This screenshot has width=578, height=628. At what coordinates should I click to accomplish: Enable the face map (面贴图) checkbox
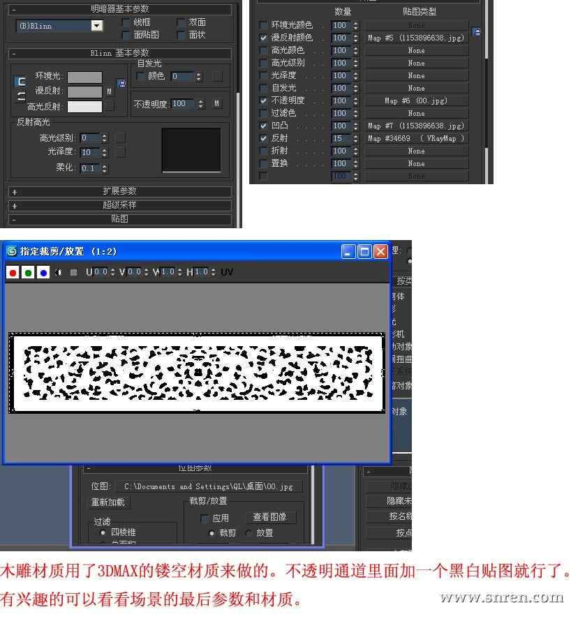click(126, 35)
